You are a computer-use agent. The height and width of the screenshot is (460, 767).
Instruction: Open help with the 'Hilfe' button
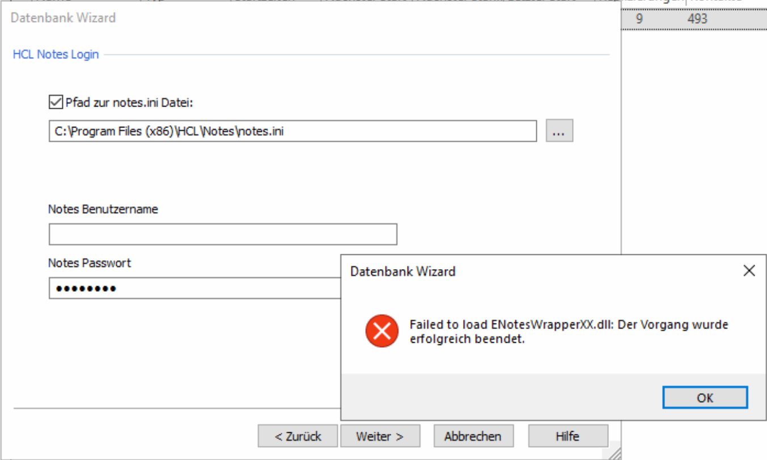[567, 436]
